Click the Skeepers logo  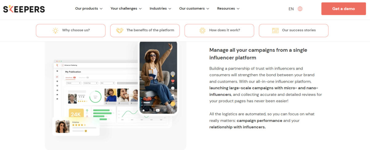(x=24, y=9)
